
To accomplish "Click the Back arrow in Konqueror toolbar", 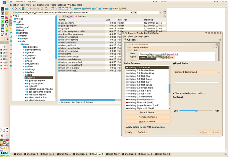I will pos(12,8).
